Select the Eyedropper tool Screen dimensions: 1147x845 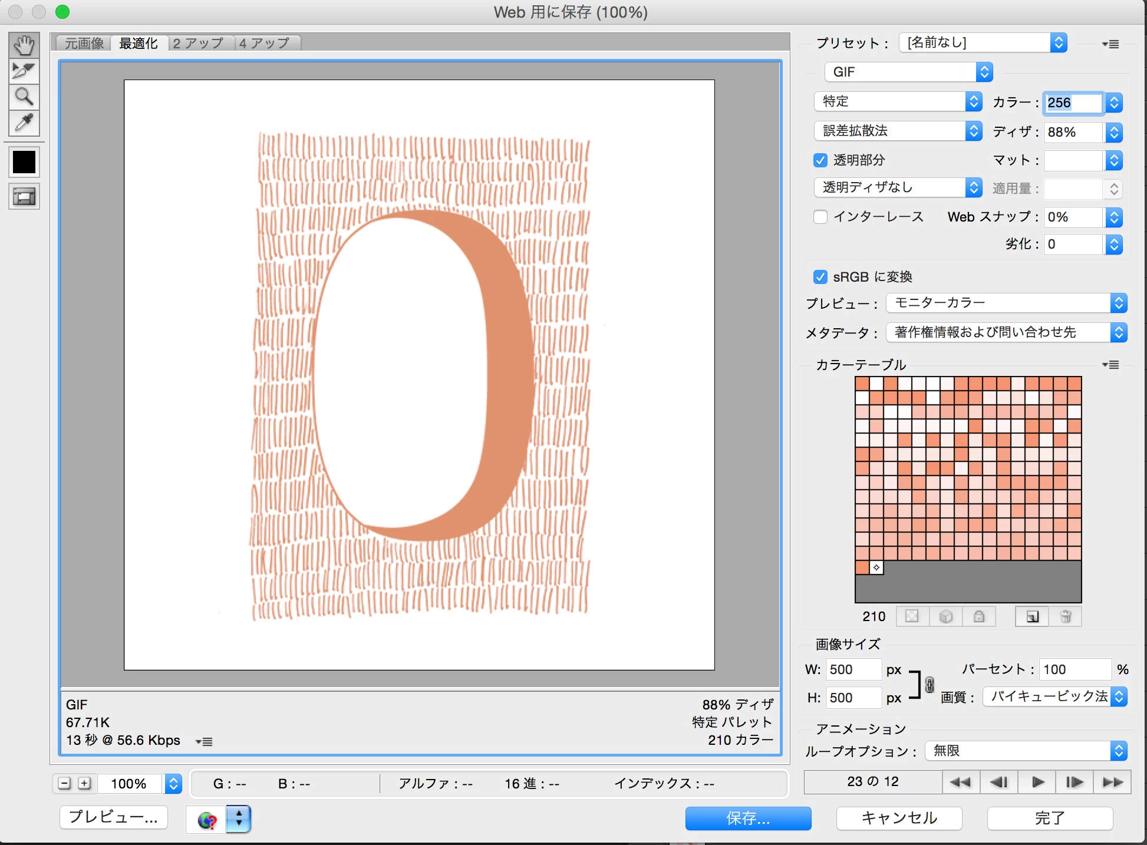coord(24,123)
